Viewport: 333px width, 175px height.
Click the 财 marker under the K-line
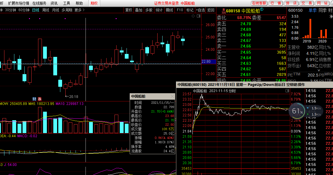pyautogui.click(x=34, y=99)
